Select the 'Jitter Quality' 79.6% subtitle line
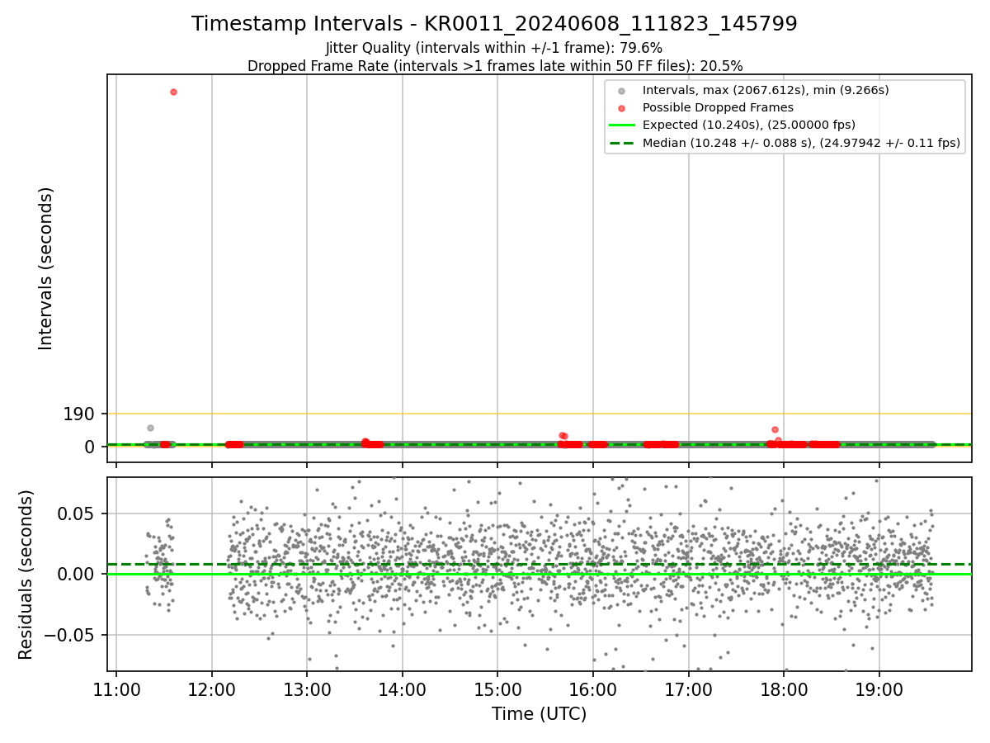The width and height of the screenshot is (990, 743). 494,48
